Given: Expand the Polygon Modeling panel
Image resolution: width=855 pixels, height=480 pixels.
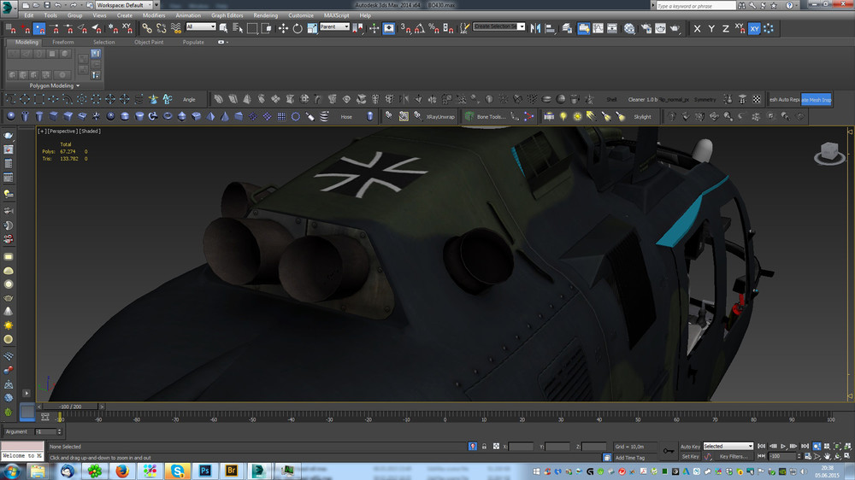Looking at the screenshot, I should [x=54, y=85].
